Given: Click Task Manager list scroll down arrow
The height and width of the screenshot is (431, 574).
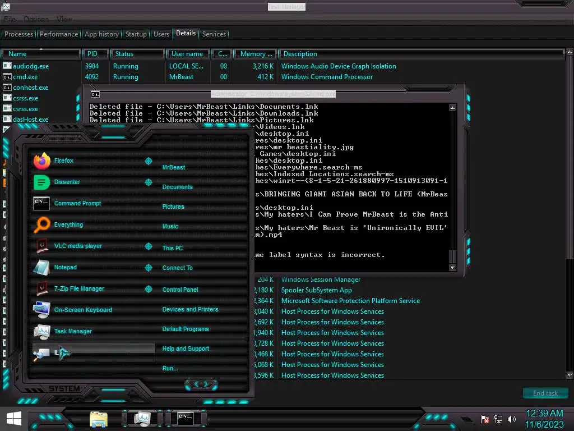Looking at the screenshot, I should tap(570, 375).
